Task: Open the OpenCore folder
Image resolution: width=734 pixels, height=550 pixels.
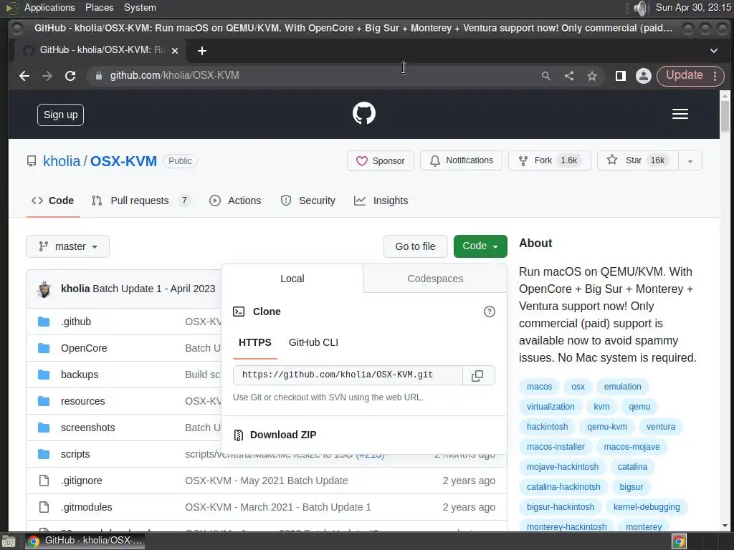Action: (x=84, y=349)
